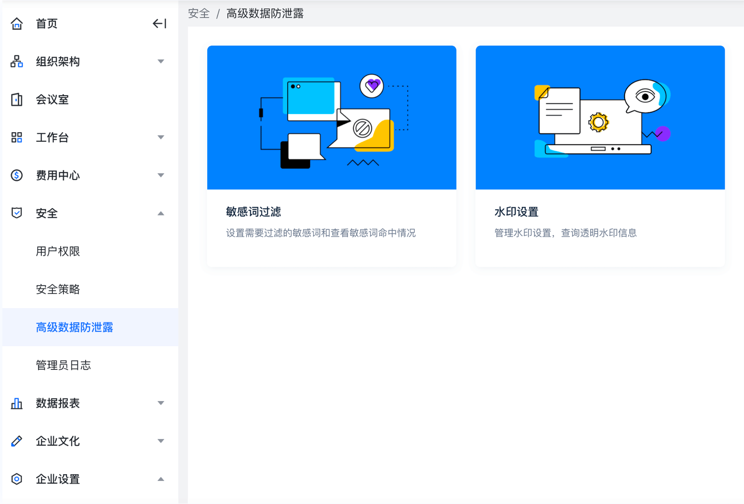Image resolution: width=744 pixels, height=504 pixels.
Task: Click the 企业设置 hexagon settings icon
Action: click(x=17, y=479)
